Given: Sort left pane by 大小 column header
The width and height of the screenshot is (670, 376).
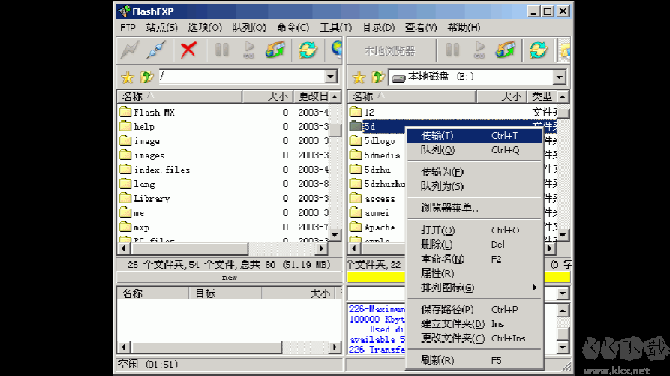Looking at the screenshot, I should coord(268,97).
